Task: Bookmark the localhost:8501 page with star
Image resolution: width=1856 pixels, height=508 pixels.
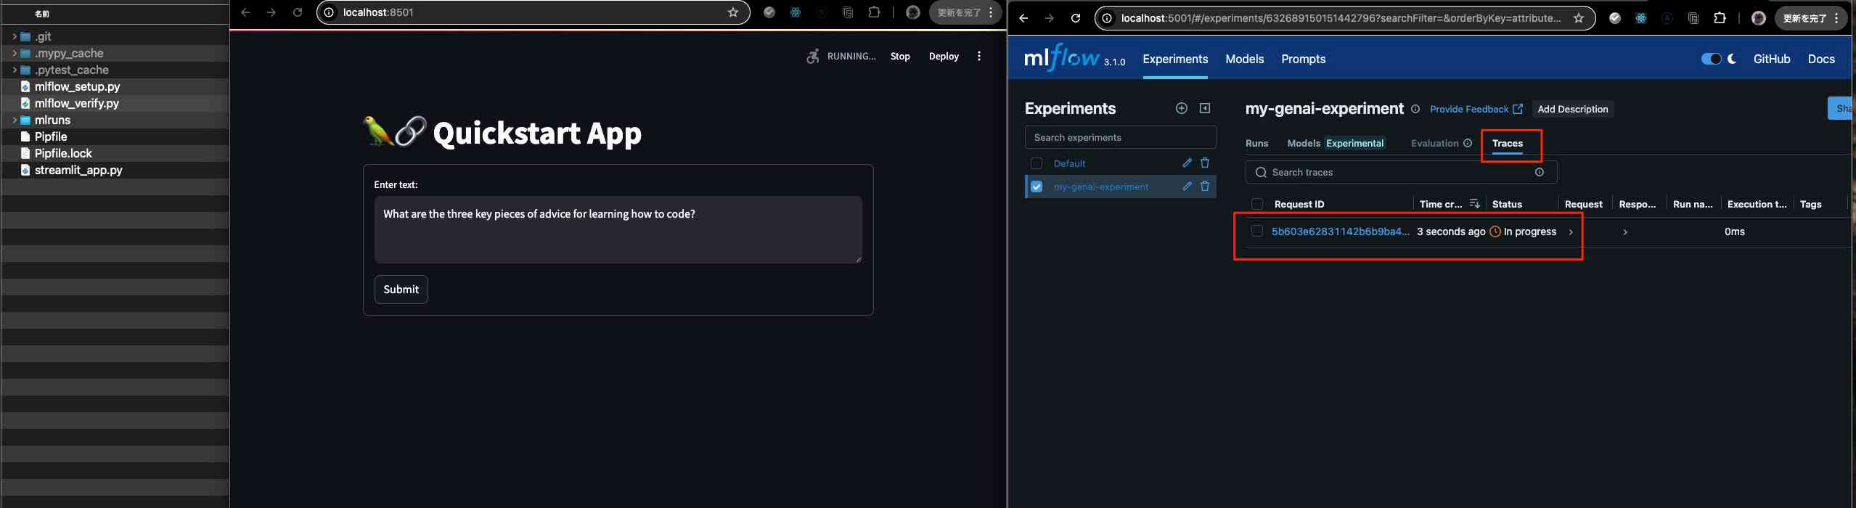Action: (x=733, y=12)
